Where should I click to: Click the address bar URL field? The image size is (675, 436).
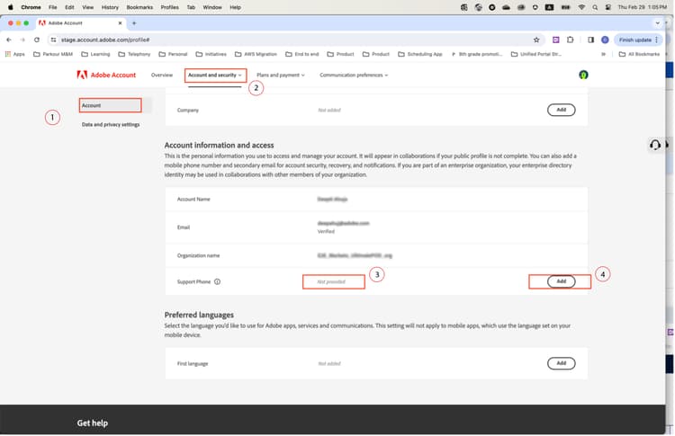click(x=292, y=40)
